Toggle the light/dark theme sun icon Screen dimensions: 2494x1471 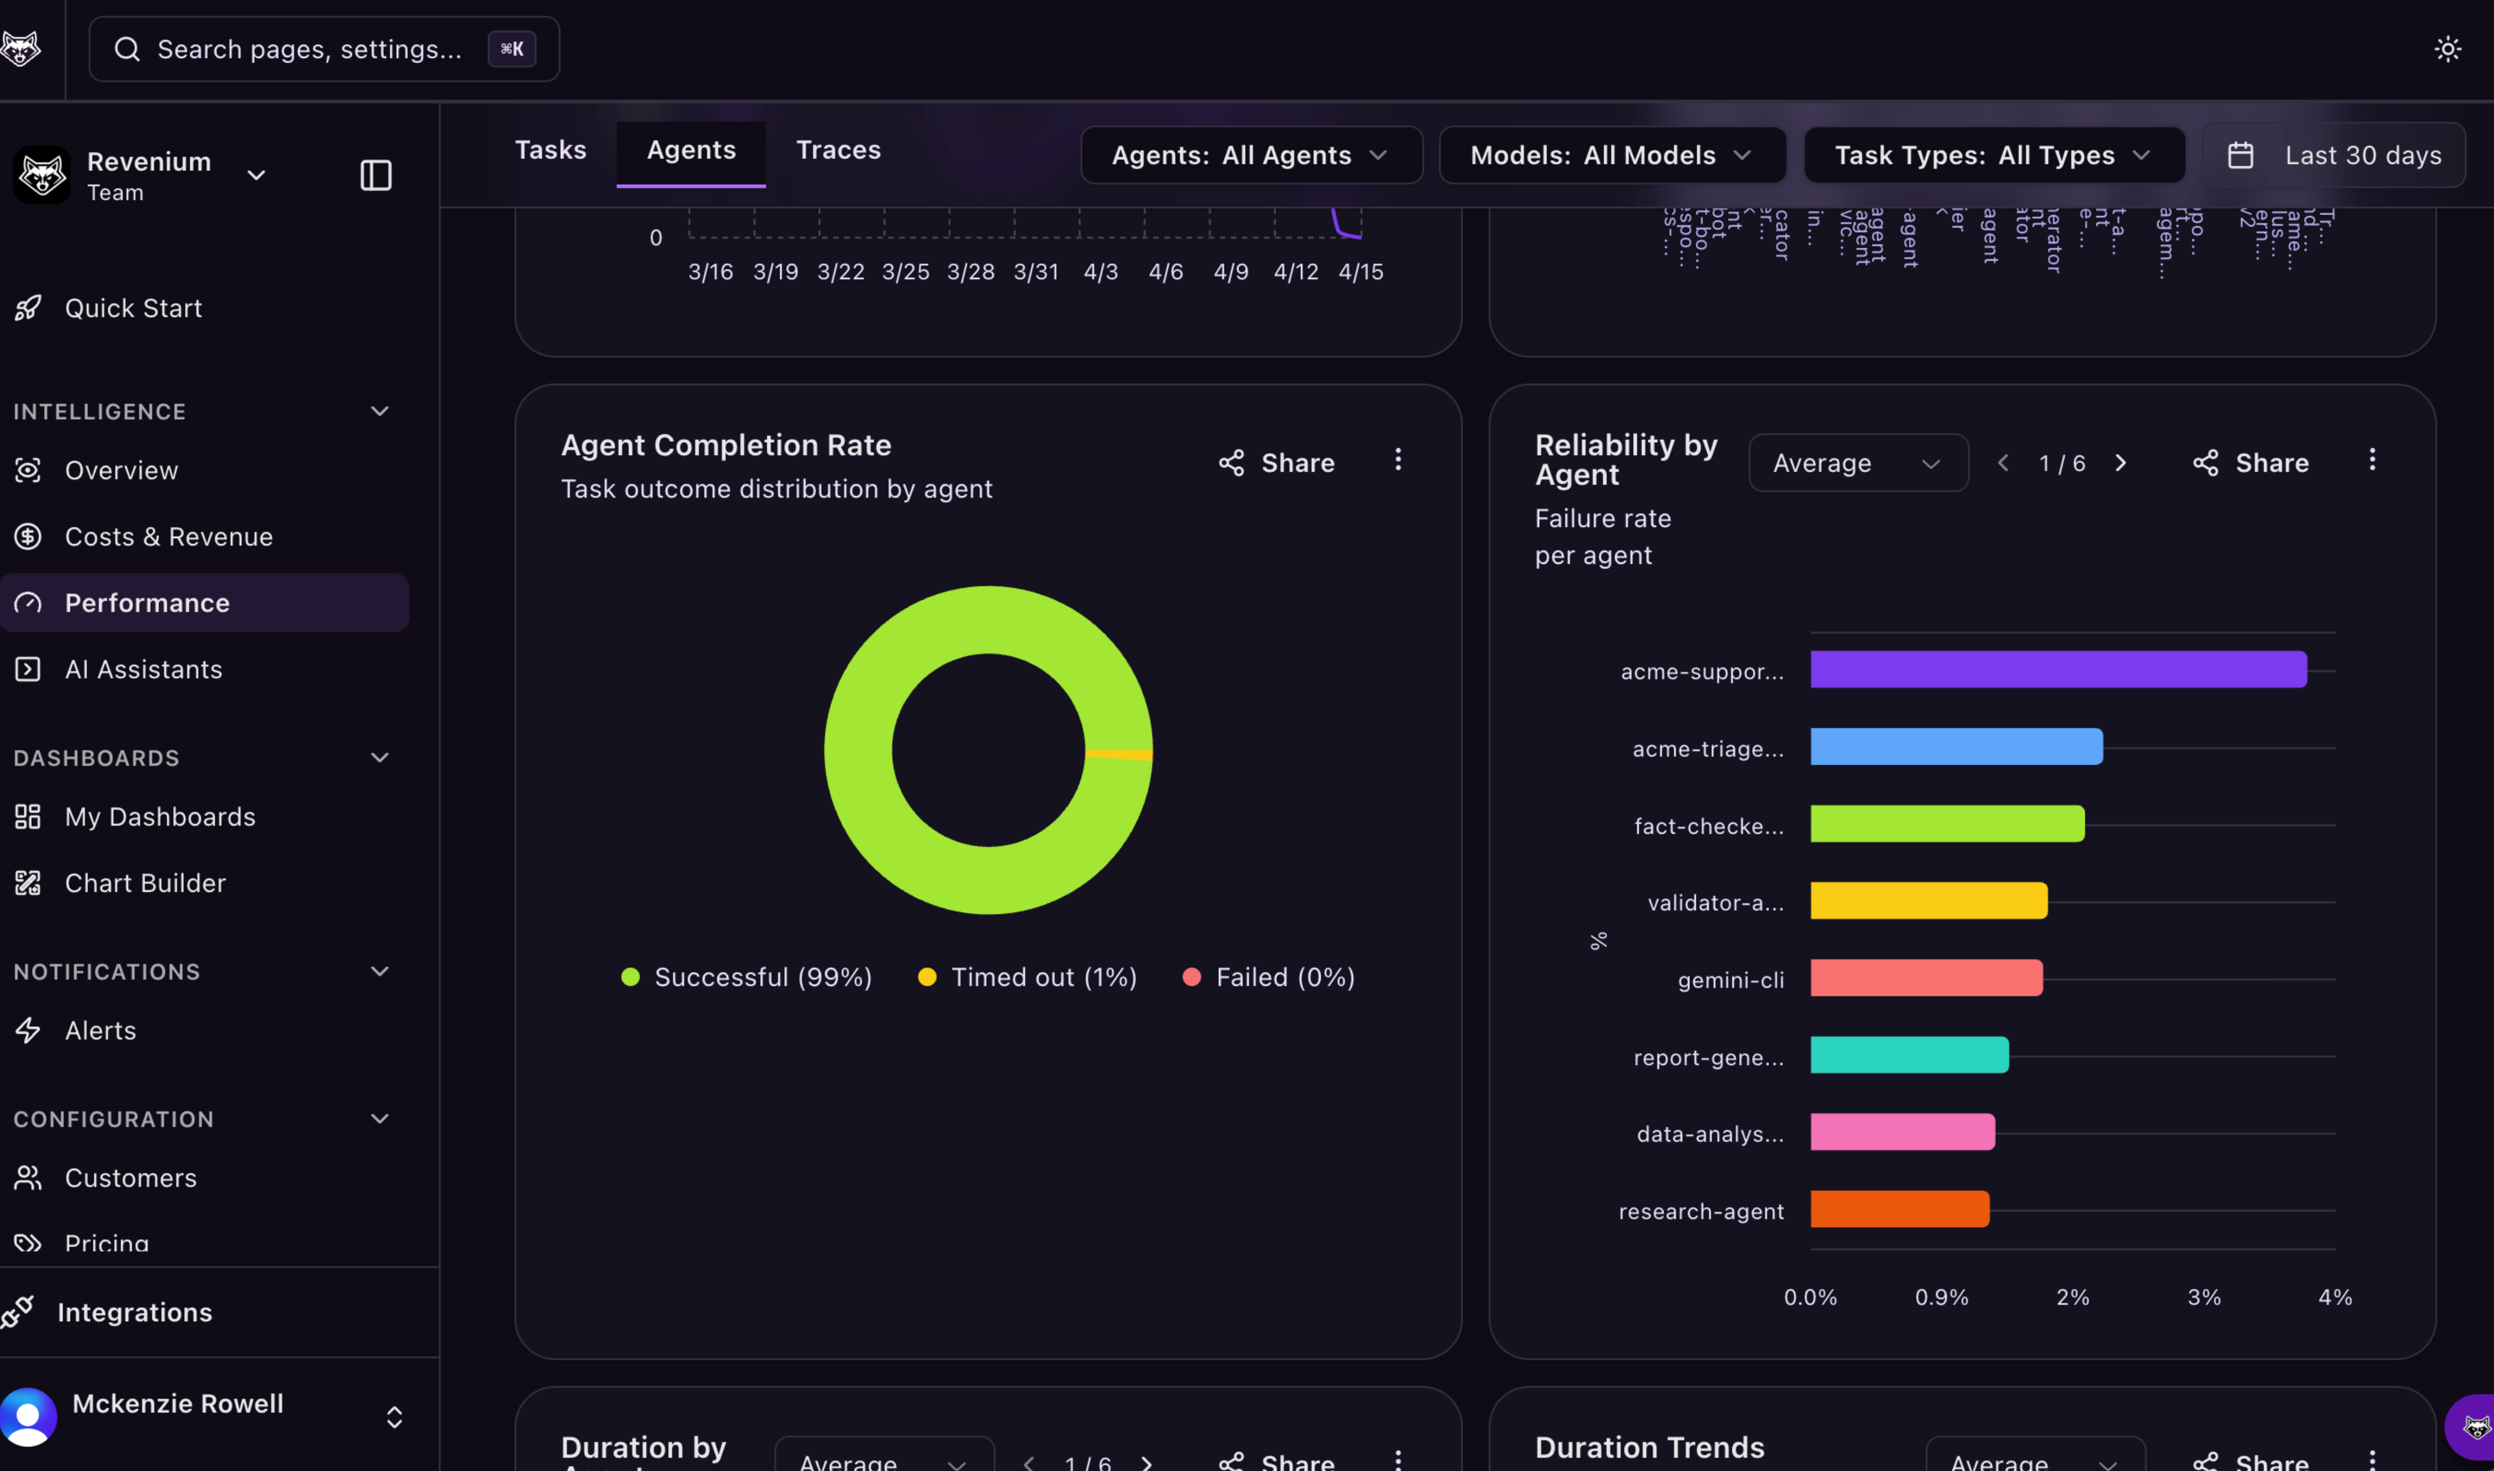tap(2448, 49)
